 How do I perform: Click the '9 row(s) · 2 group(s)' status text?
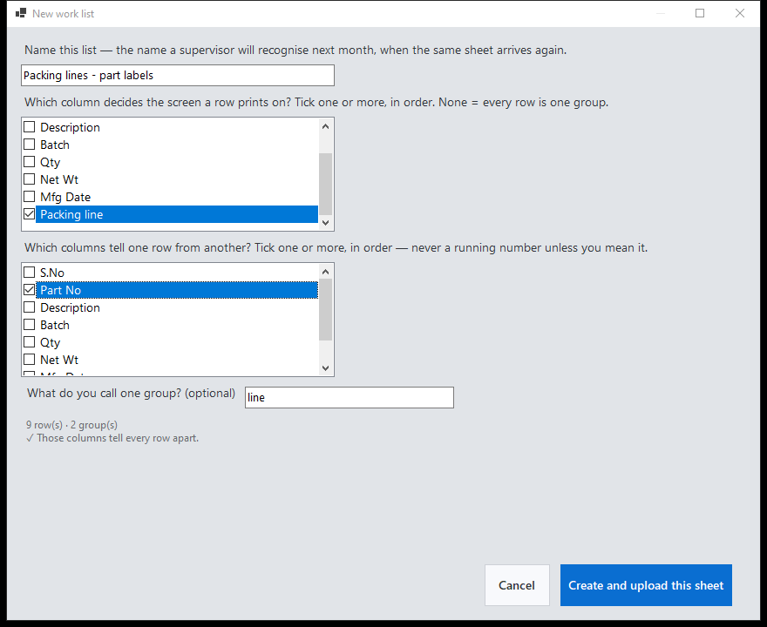pos(71,425)
